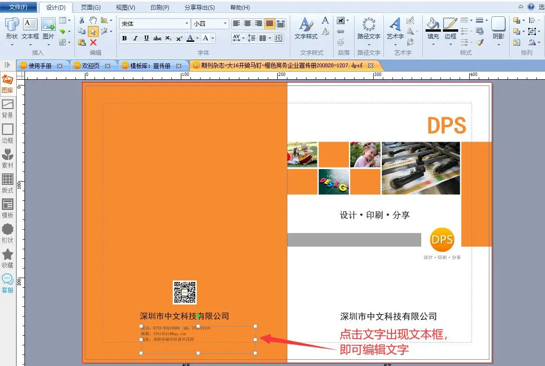The height and width of the screenshot is (366, 545).
Task: Center align the text
Action: click(x=248, y=24)
